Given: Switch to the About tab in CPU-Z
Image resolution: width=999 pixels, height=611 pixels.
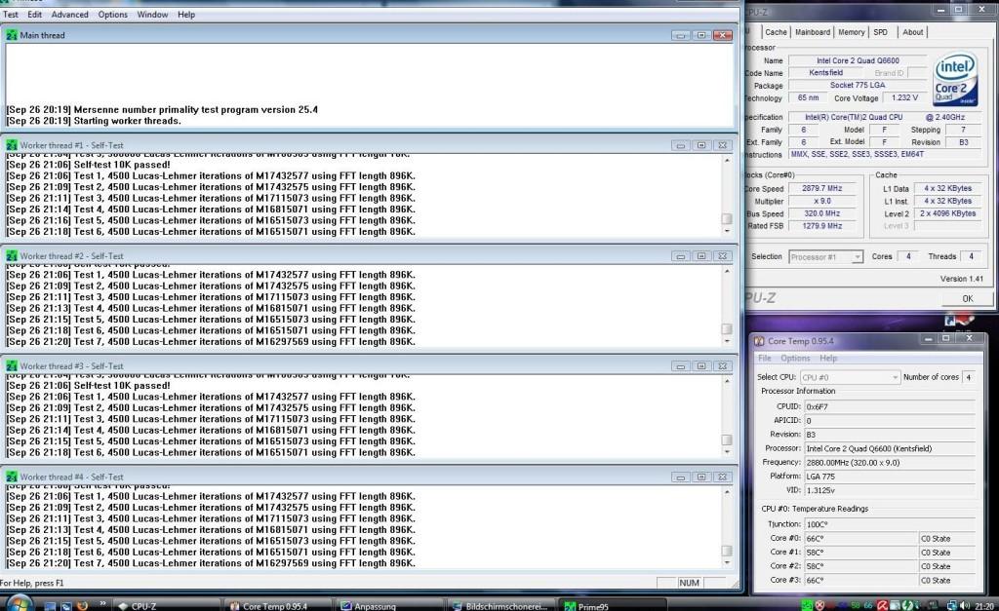Looking at the screenshot, I should pyautogui.click(x=912, y=32).
